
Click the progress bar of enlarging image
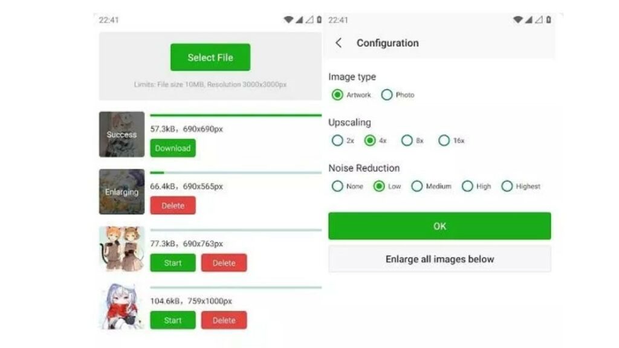click(x=236, y=172)
